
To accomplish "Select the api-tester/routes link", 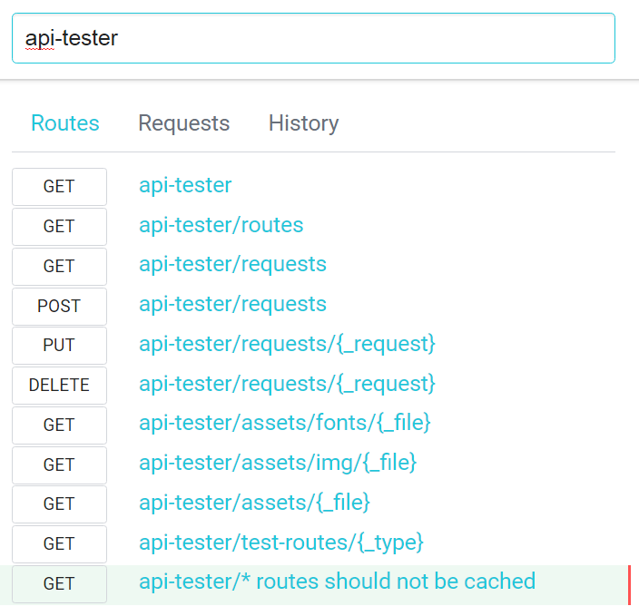I will tap(221, 225).
